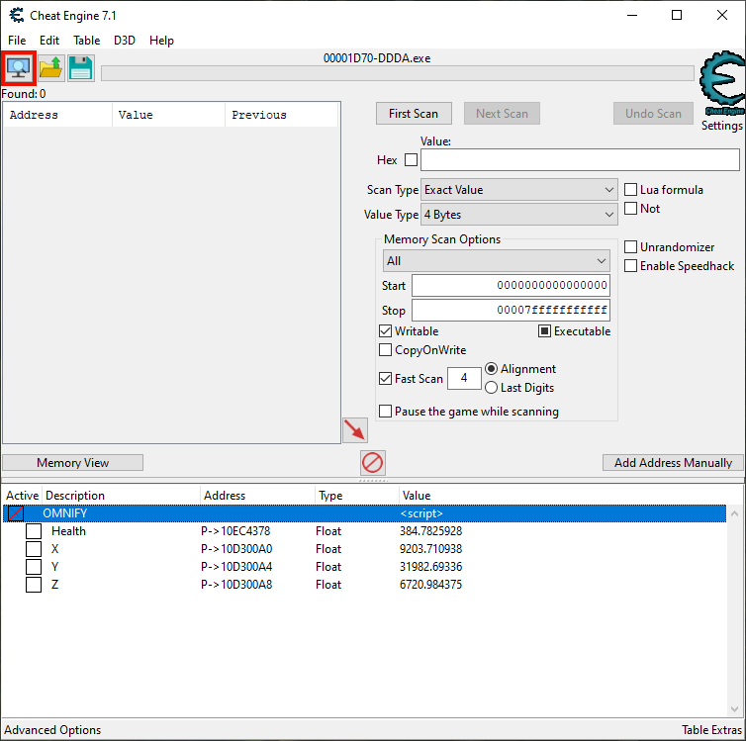The width and height of the screenshot is (746, 741).
Task: Click the Cheat Engine logo settings icon
Action: click(x=721, y=87)
